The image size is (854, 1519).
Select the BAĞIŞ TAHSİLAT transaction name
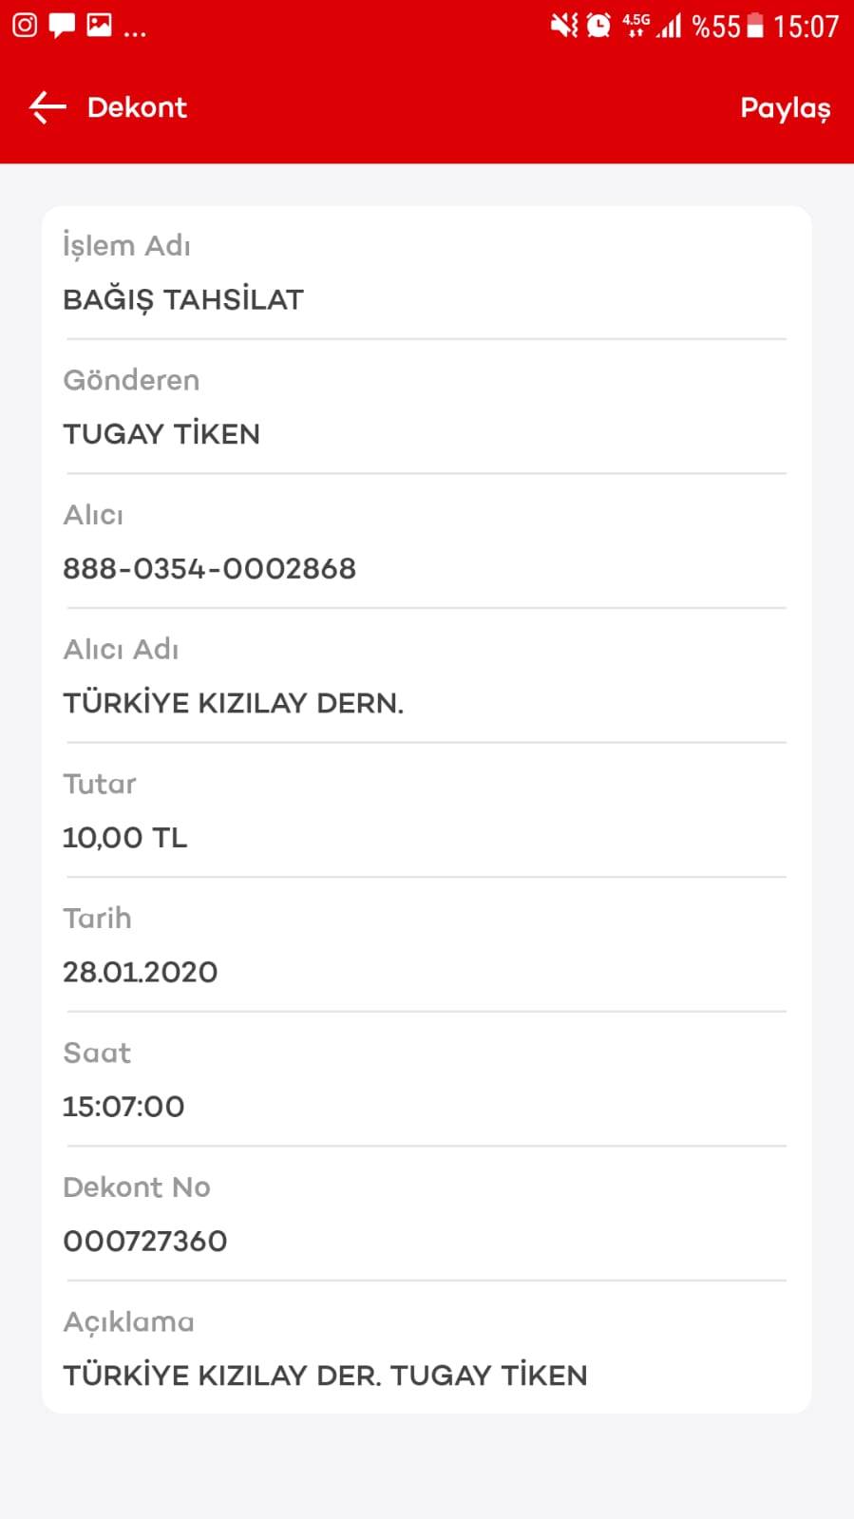(183, 300)
